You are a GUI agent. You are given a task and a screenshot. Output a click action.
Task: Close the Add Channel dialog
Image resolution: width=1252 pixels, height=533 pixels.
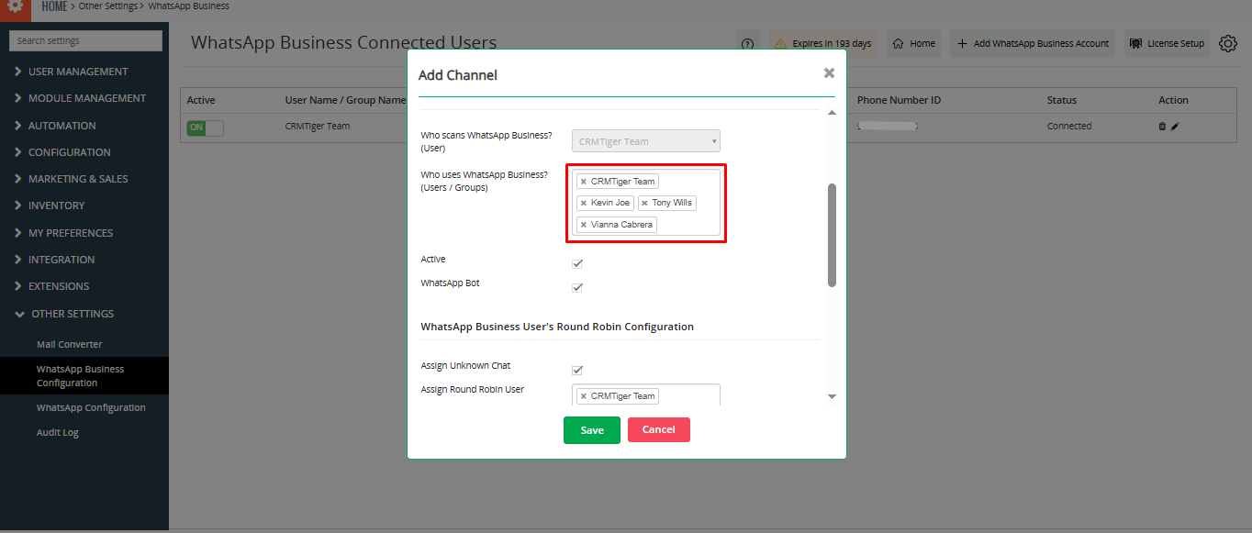829,73
